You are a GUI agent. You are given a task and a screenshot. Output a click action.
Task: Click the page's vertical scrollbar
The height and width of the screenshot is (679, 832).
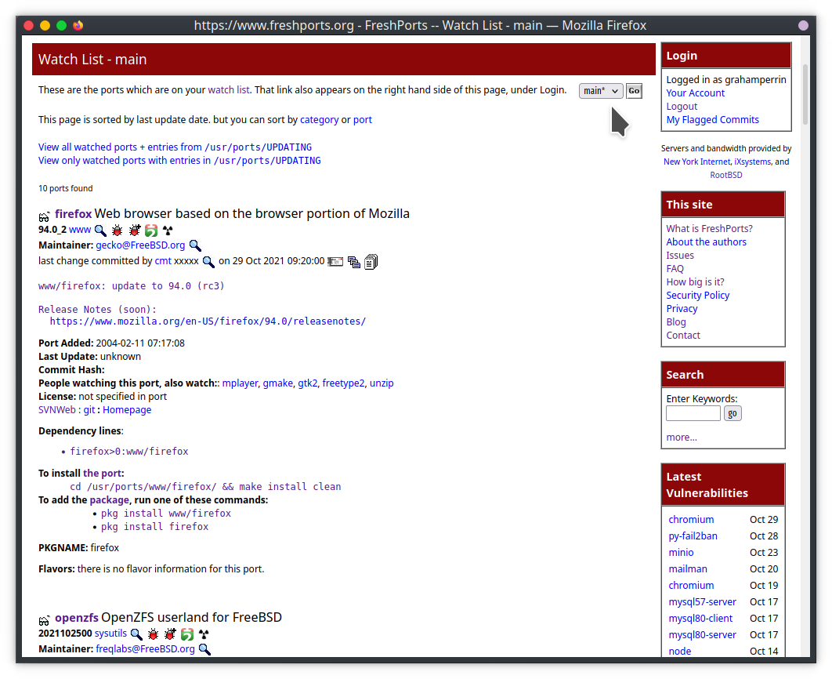click(805, 86)
